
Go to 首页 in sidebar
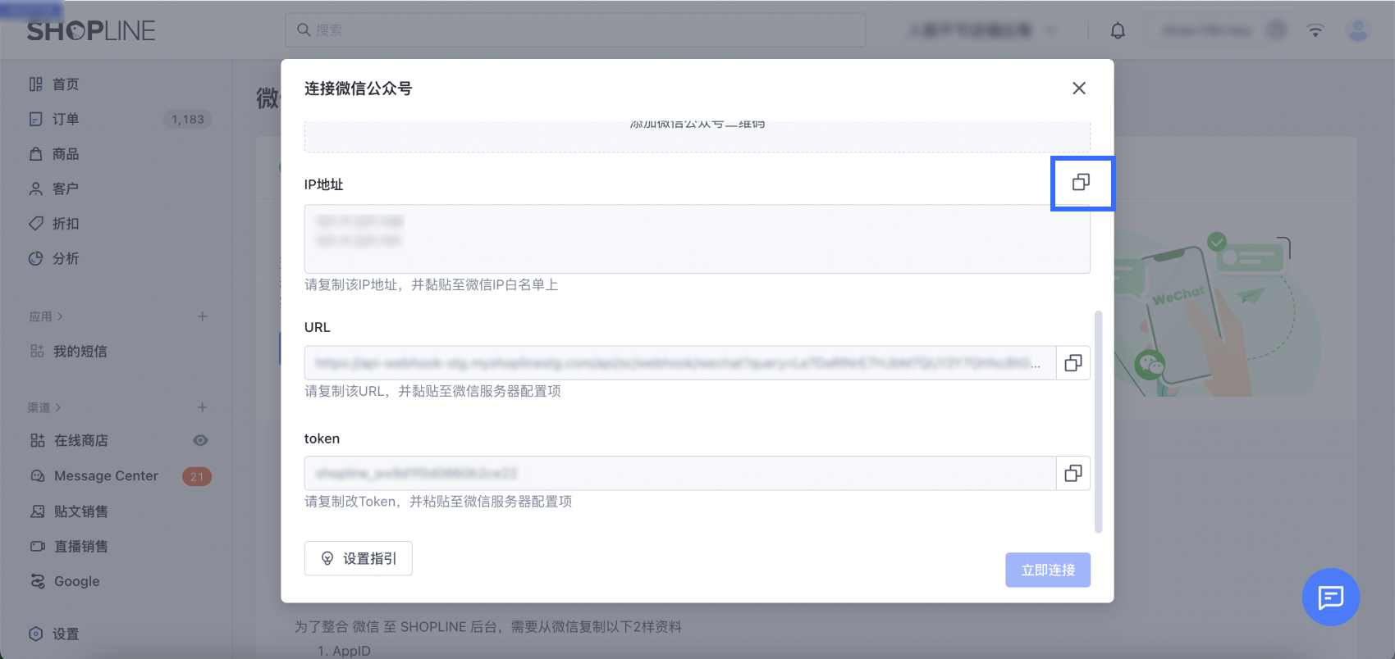tap(66, 84)
